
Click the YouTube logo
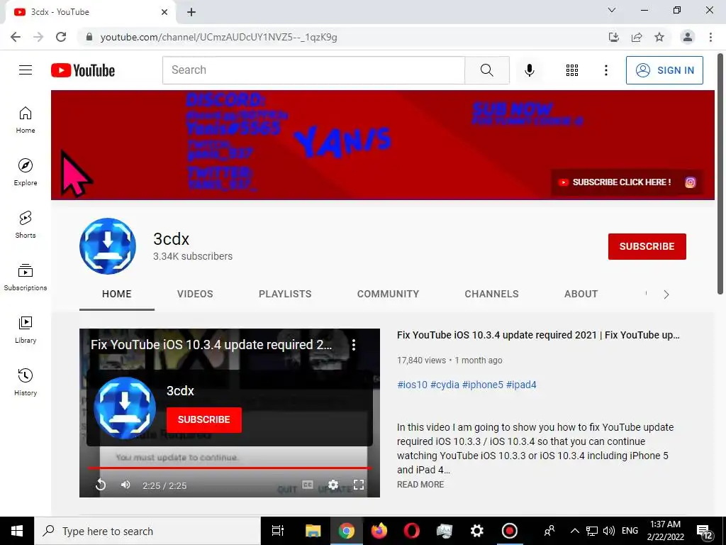click(83, 70)
